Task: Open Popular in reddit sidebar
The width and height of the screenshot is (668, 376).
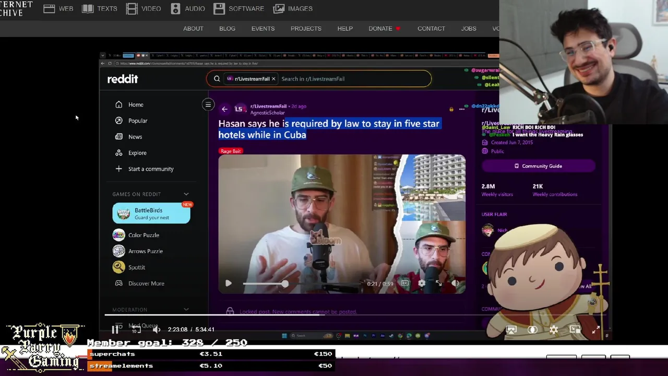Action: 137,121
